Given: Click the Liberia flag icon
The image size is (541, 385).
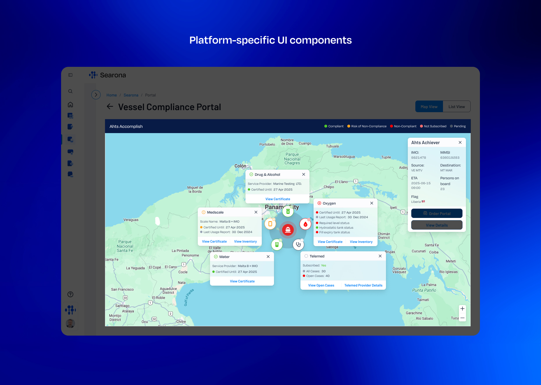Looking at the screenshot, I should click(x=423, y=201).
